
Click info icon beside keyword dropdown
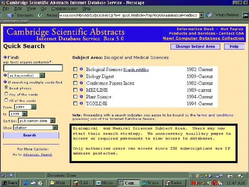pyautogui.click(x=5, y=75)
